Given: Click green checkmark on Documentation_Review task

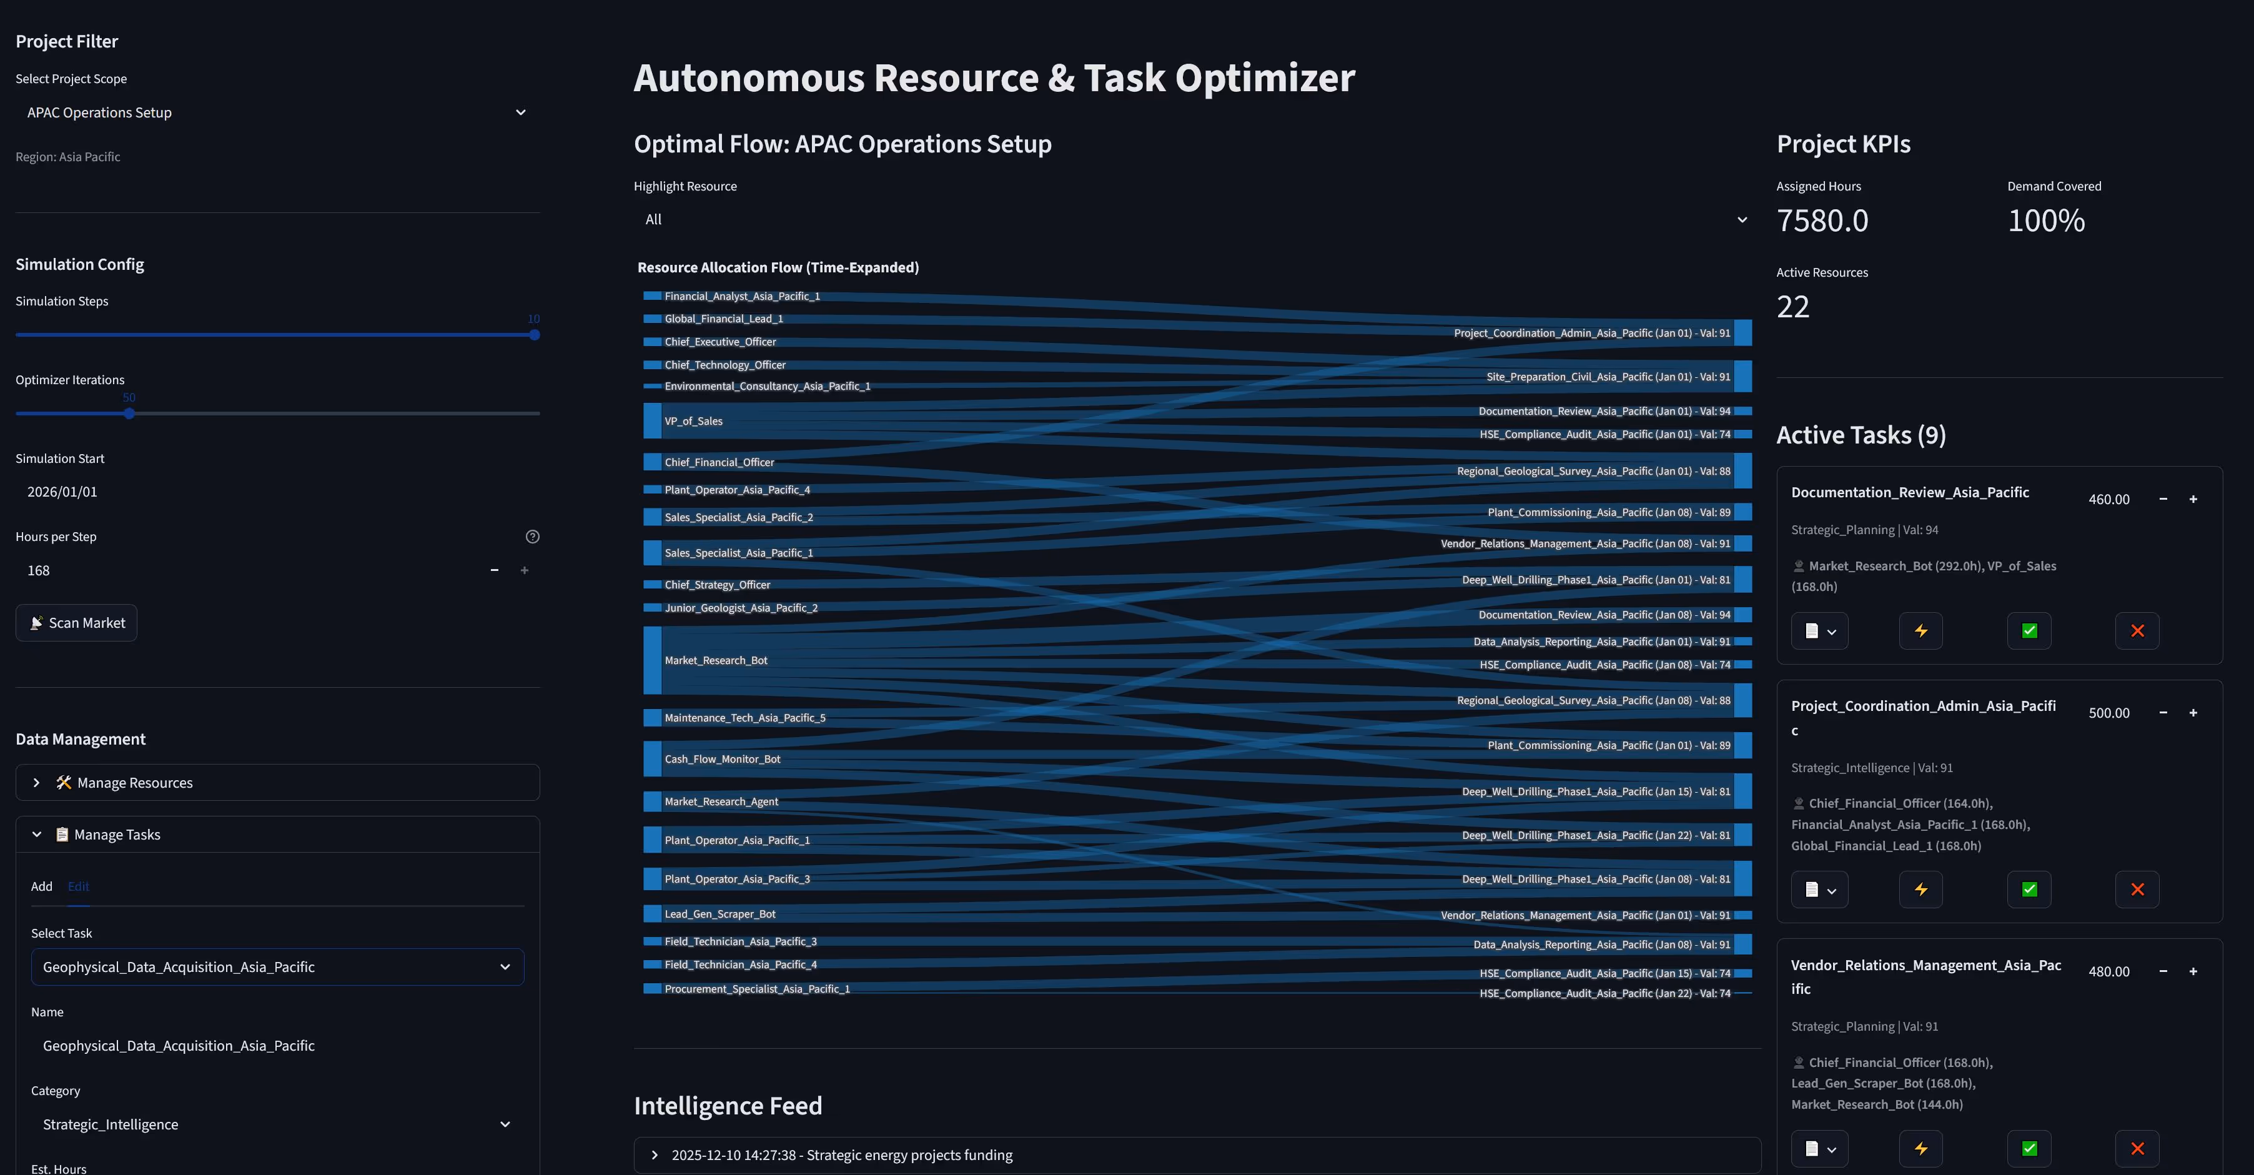Looking at the screenshot, I should (2029, 631).
